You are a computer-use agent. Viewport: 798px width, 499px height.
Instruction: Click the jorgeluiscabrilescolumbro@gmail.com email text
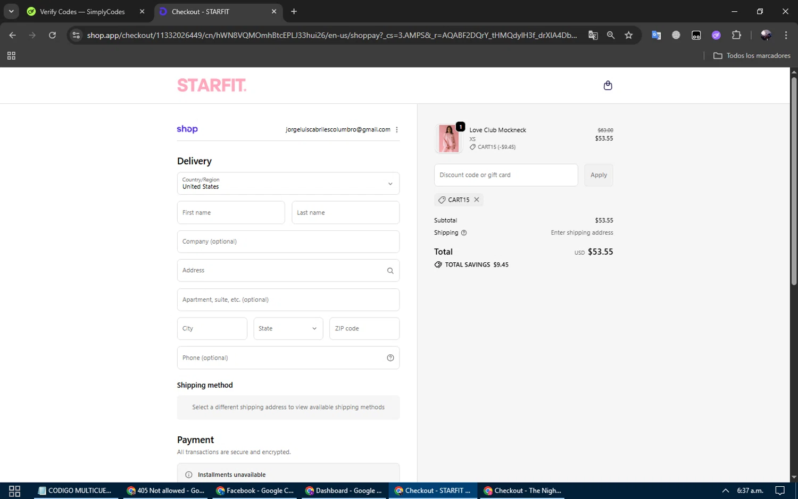coord(338,129)
